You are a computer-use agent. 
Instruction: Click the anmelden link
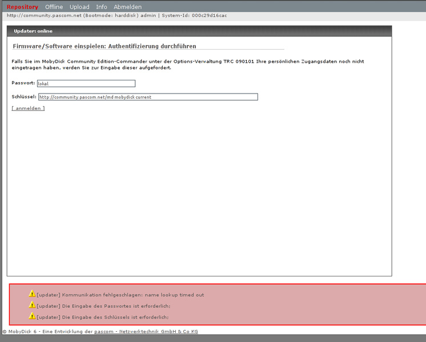pos(28,108)
